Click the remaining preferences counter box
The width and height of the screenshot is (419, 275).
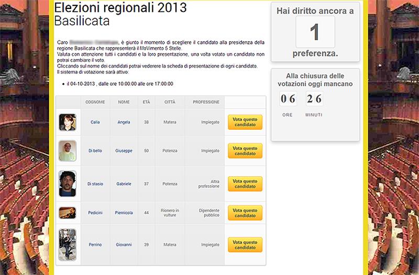(x=315, y=32)
